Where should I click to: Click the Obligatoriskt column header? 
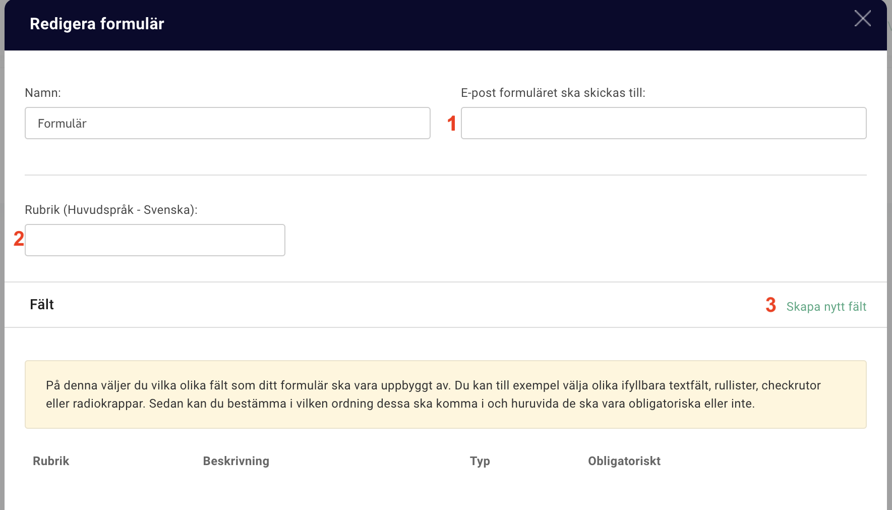click(x=624, y=461)
